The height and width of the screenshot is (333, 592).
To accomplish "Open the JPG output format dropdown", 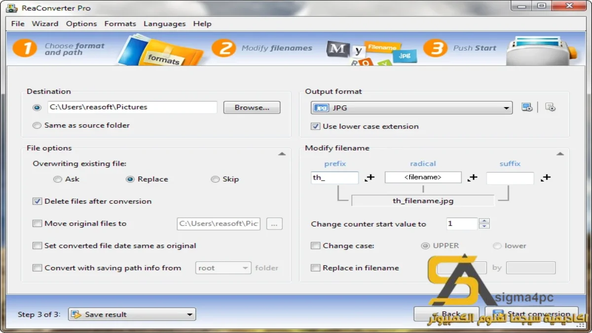I will [x=411, y=108].
